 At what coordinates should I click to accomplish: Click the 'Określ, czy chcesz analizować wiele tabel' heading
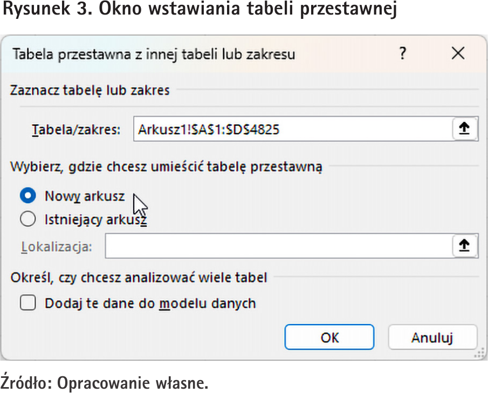[139, 278]
